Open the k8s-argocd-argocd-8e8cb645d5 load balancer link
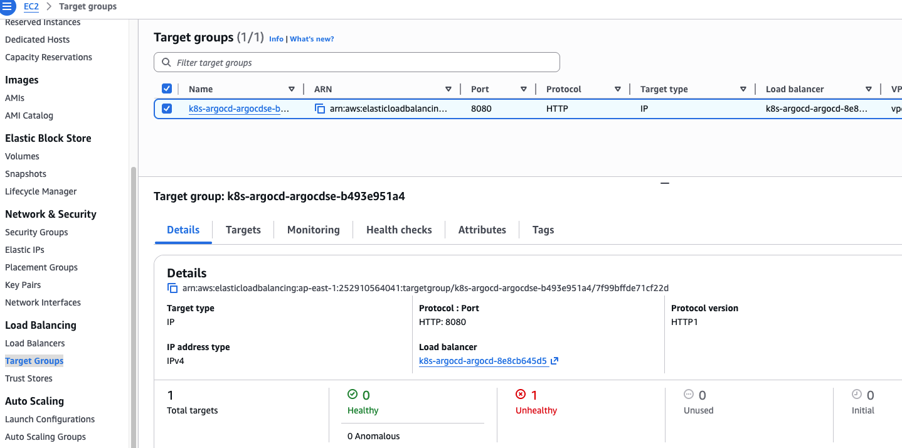Image resolution: width=902 pixels, height=448 pixels. [483, 361]
